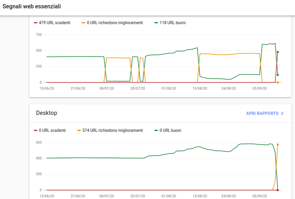Viewport: 295px width, 199px height.
Task: Click the chevron arrow beside APRI RAPPORTO
Action: (x=282, y=114)
